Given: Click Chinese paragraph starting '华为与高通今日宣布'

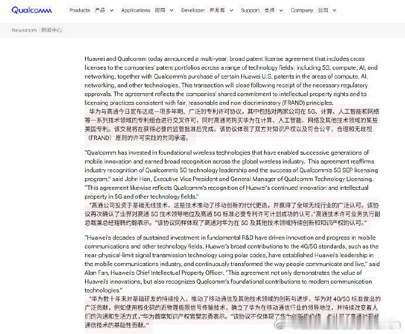Looking at the screenshot, I should pyautogui.click(x=232, y=125).
